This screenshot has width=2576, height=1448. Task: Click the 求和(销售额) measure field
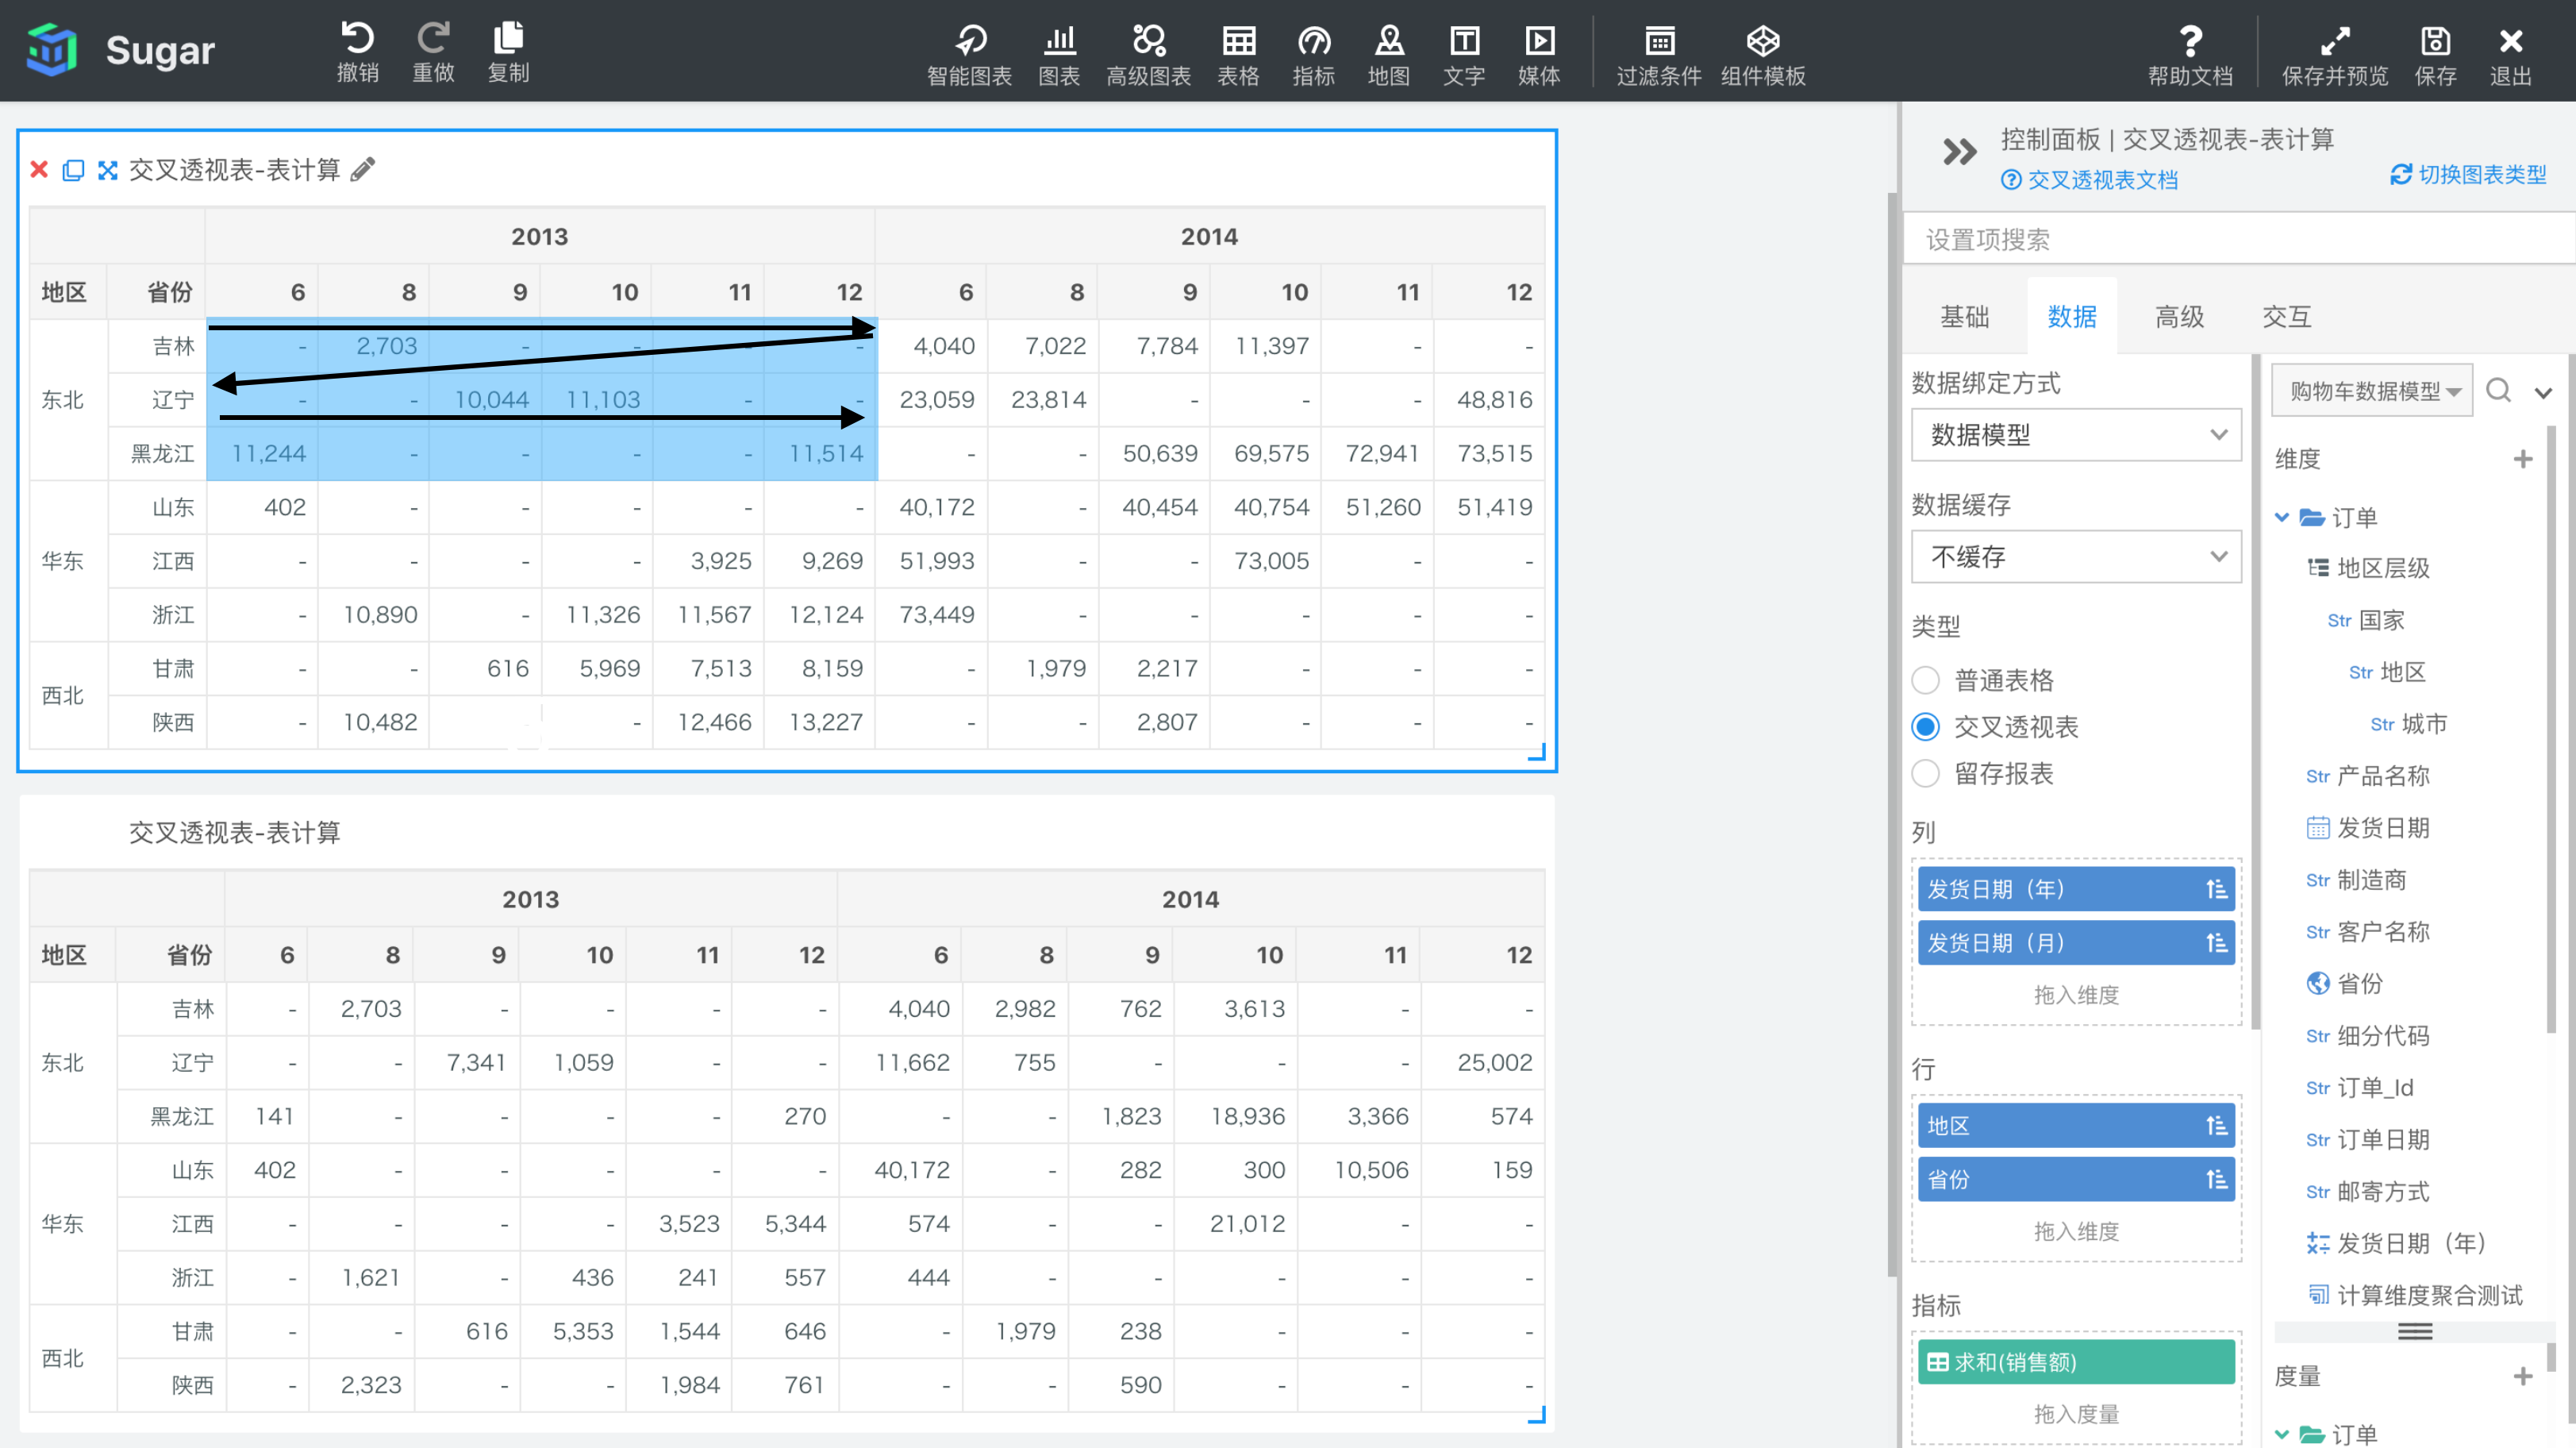click(2076, 1363)
